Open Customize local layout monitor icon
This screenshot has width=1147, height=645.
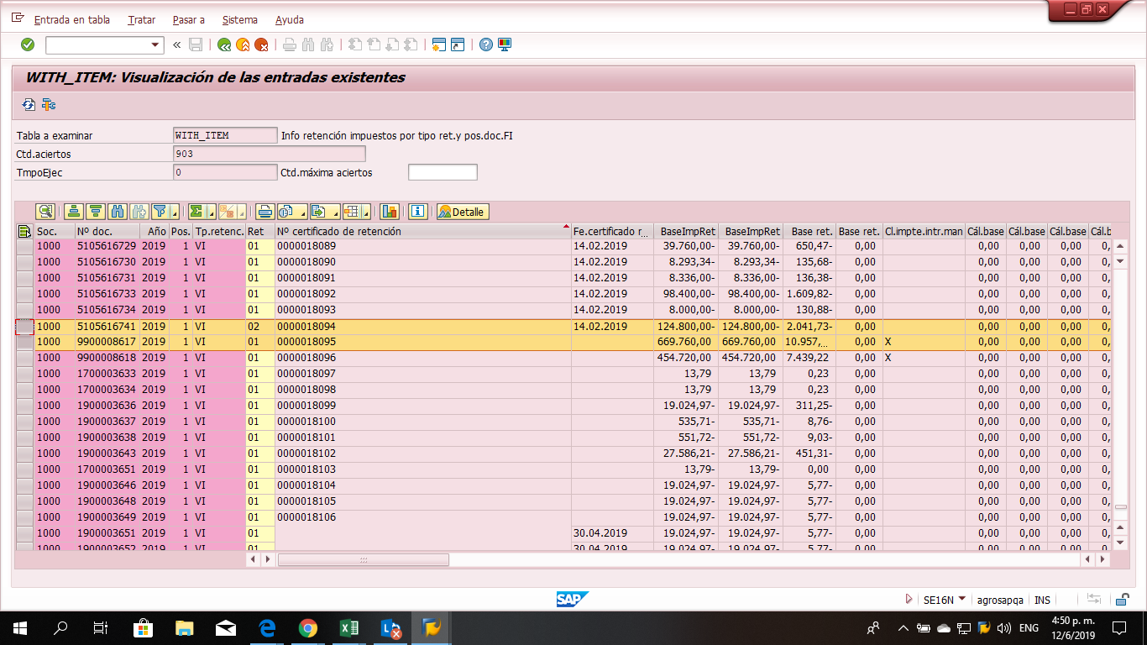coord(505,45)
